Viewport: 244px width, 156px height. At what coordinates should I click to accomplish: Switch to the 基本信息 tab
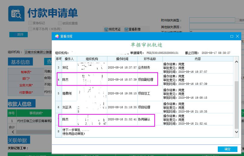(20, 62)
